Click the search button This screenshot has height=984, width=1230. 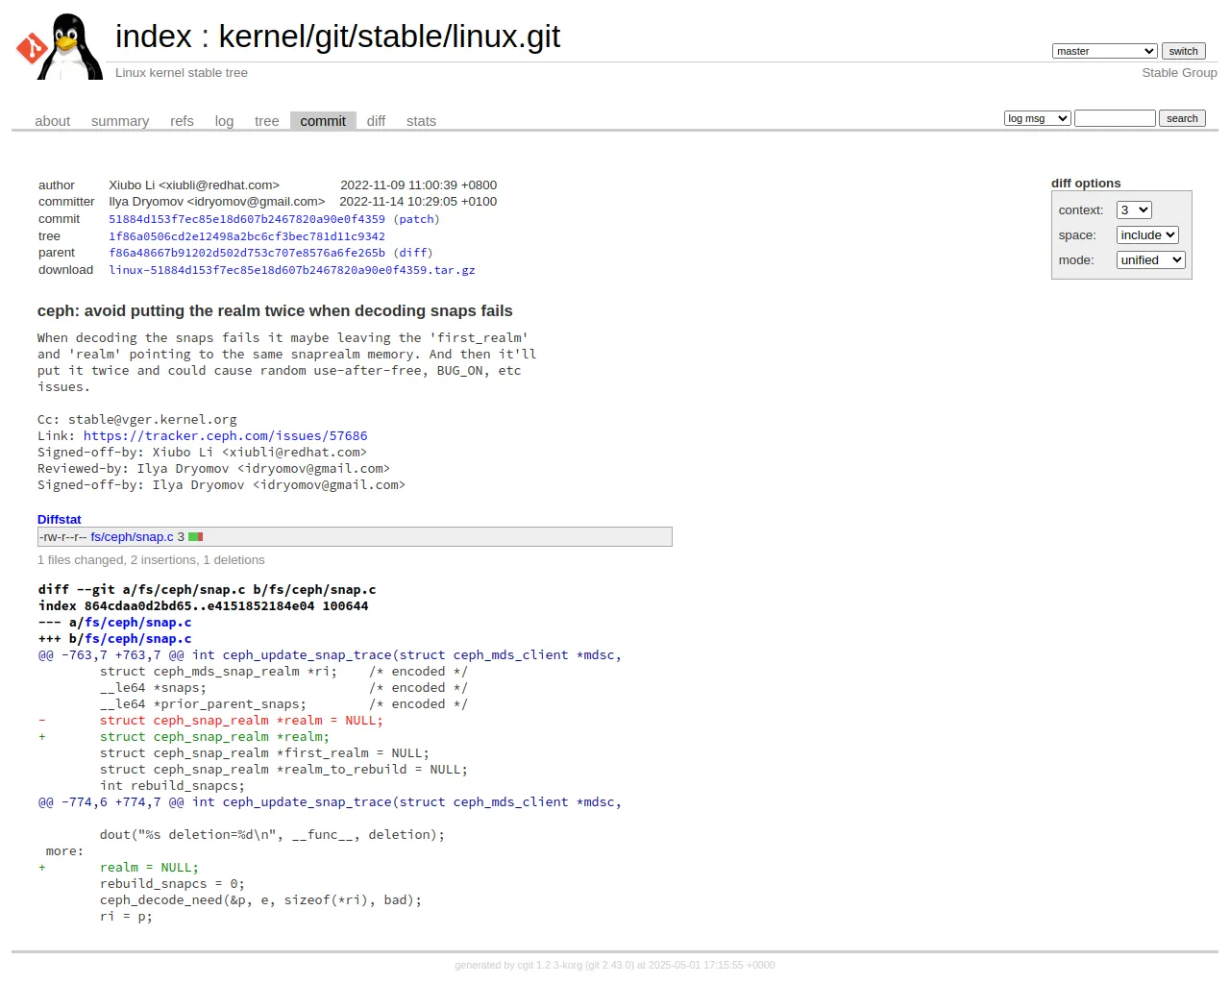(x=1182, y=118)
